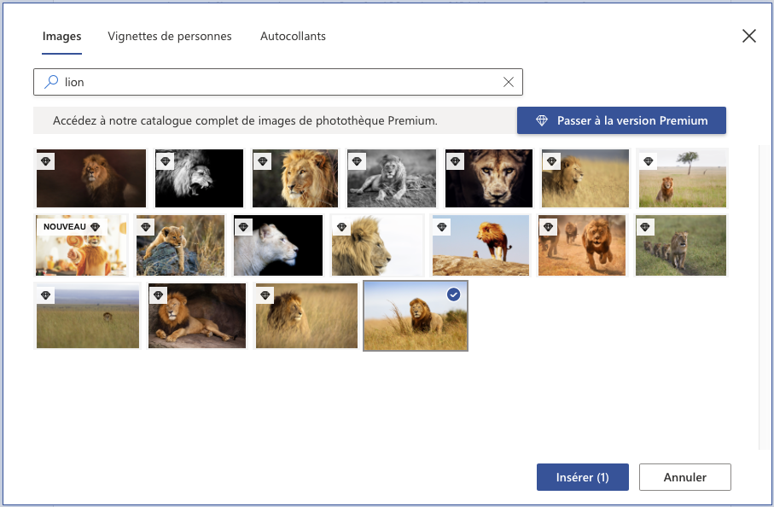Open the Autocollants tab

293,36
